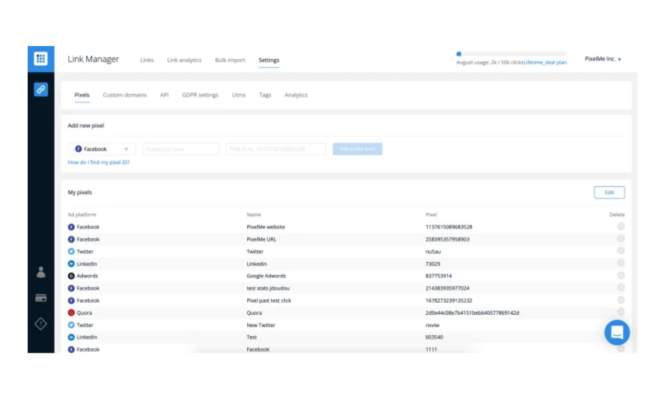The width and height of the screenshot is (658, 395).
Task: Click the test stats jdoudou name
Action: tap(268, 288)
